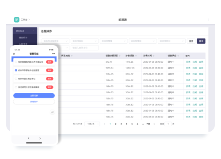Open the three-dot menu in phone header
Screen dimensions: 221x159
(x=53, y=54)
